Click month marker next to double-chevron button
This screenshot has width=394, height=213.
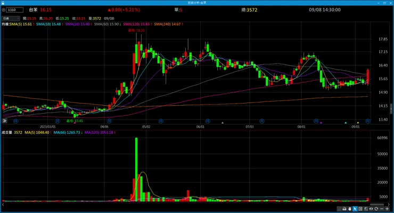(15, 121)
